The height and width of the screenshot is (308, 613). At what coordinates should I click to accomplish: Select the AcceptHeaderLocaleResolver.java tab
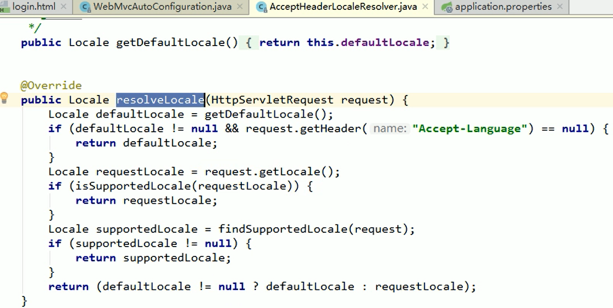tap(343, 7)
